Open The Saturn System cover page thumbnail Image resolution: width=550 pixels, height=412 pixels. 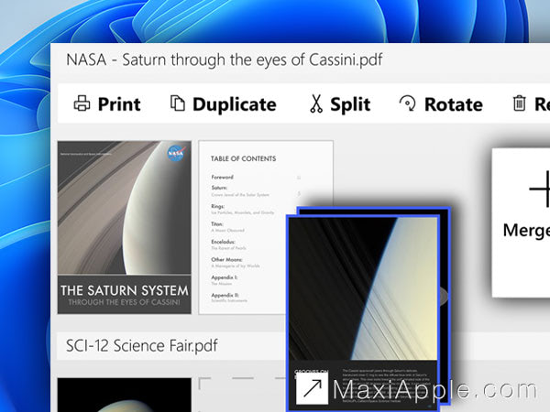pyautogui.click(x=125, y=227)
